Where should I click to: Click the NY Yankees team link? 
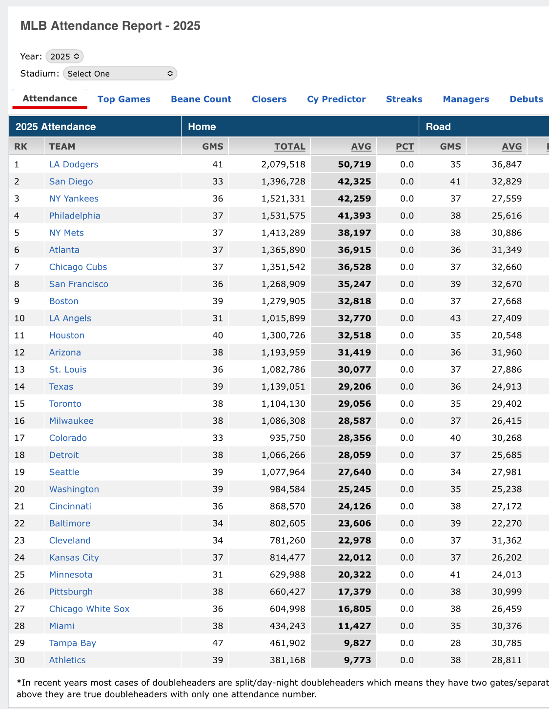click(x=74, y=198)
